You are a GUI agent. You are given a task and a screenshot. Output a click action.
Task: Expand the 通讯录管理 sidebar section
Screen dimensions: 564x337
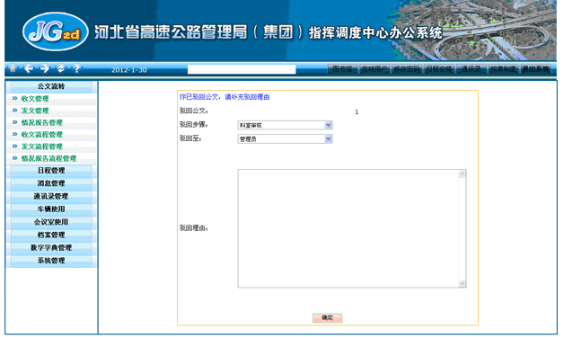click(x=51, y=196)
